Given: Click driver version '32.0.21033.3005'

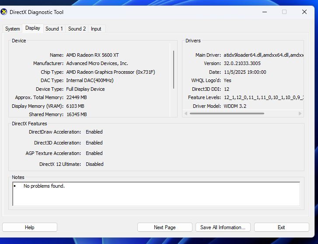Looking at the screenshot, I should click(x=242, y=63).
